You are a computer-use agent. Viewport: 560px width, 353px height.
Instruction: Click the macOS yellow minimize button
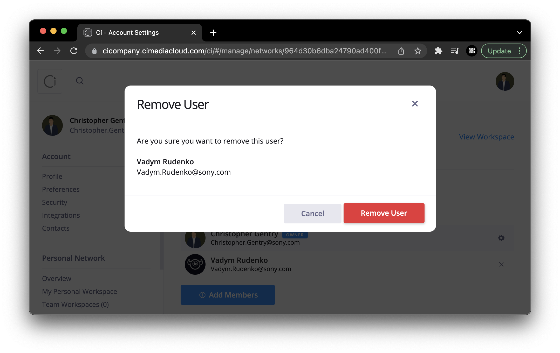53,31
